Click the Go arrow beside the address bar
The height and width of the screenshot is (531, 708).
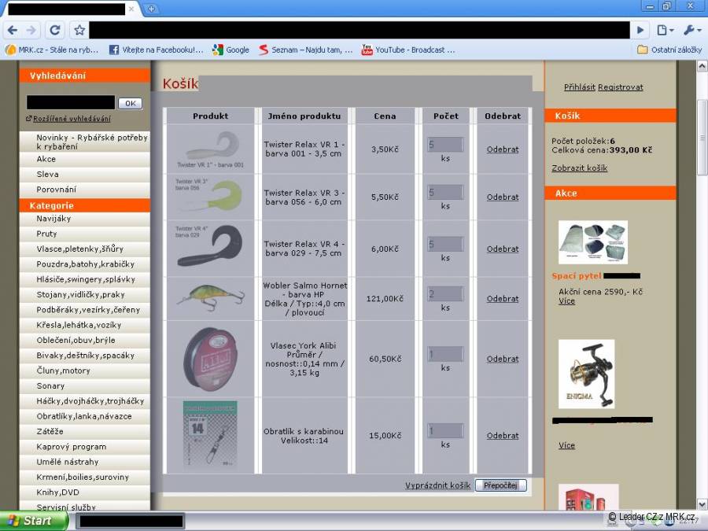[640, 30]
